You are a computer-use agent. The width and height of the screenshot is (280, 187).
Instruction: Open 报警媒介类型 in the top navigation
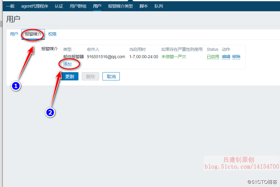pos(120,6)
